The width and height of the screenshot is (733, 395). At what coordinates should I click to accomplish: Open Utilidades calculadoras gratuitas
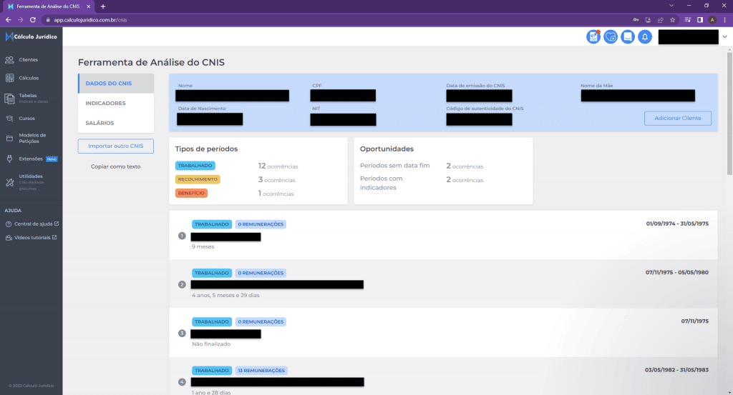[30, 179]
